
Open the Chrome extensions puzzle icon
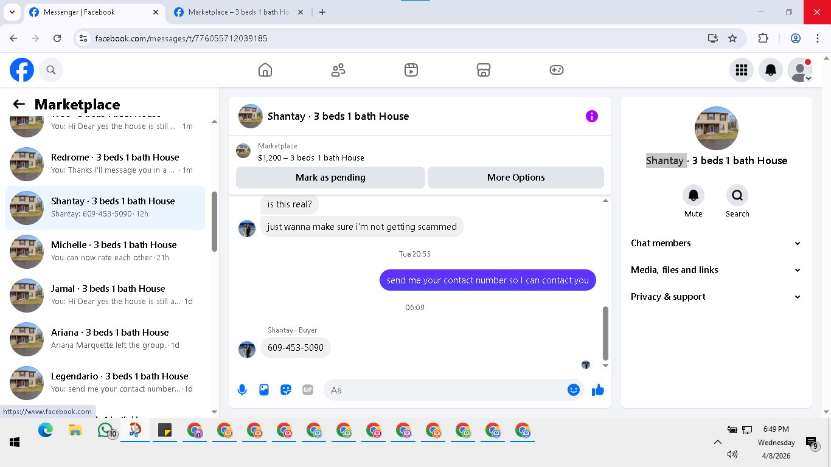763,38
